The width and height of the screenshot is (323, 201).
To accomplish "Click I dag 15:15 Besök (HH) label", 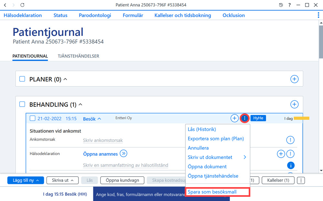I will pos(65,194).
